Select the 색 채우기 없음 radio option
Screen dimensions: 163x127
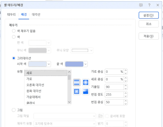coord(14,31)
